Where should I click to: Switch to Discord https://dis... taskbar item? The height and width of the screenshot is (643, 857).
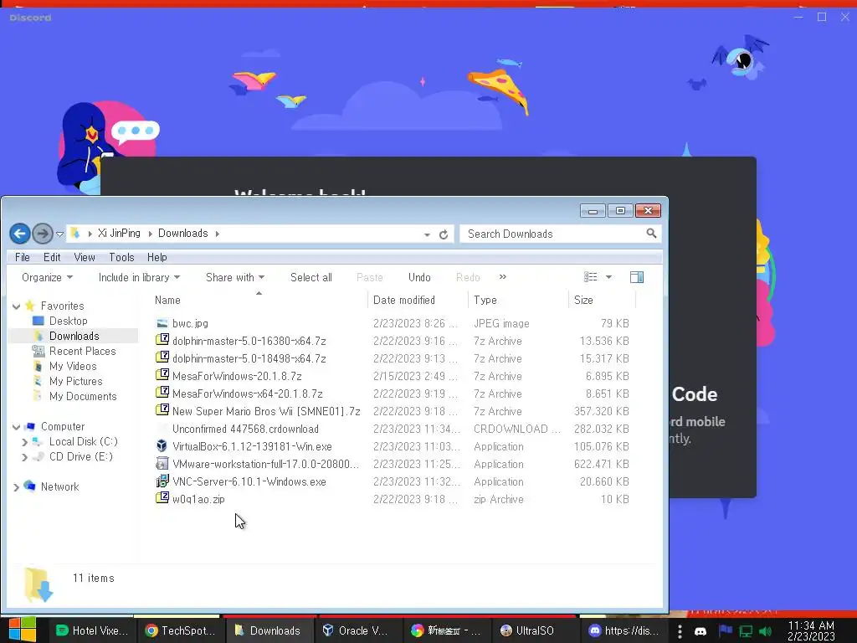pyautogui.click(x=624, y=630)
